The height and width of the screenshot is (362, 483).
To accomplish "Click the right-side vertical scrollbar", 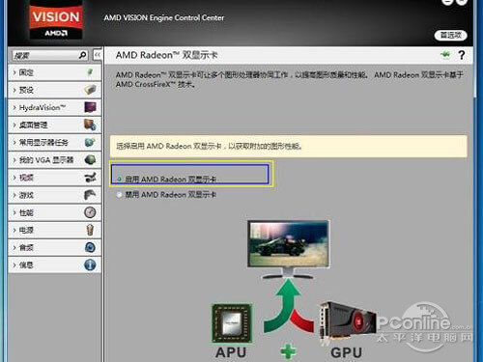I will coord(475,206).
